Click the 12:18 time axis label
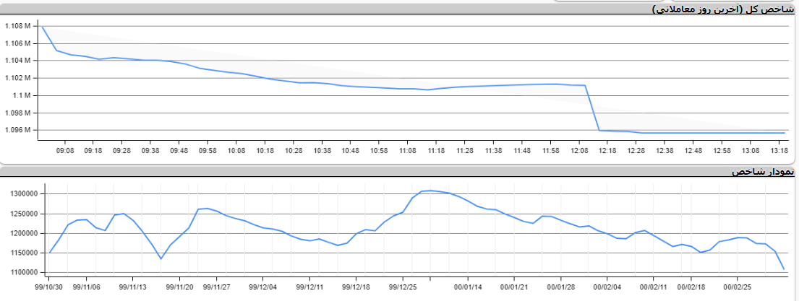Image resolution: width=799 pixels, height=301 pixels. point(607,150)
